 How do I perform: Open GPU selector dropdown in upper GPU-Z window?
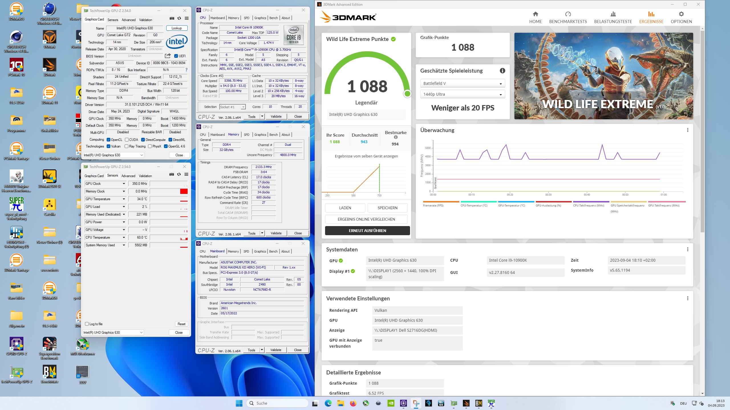(113, 155)
